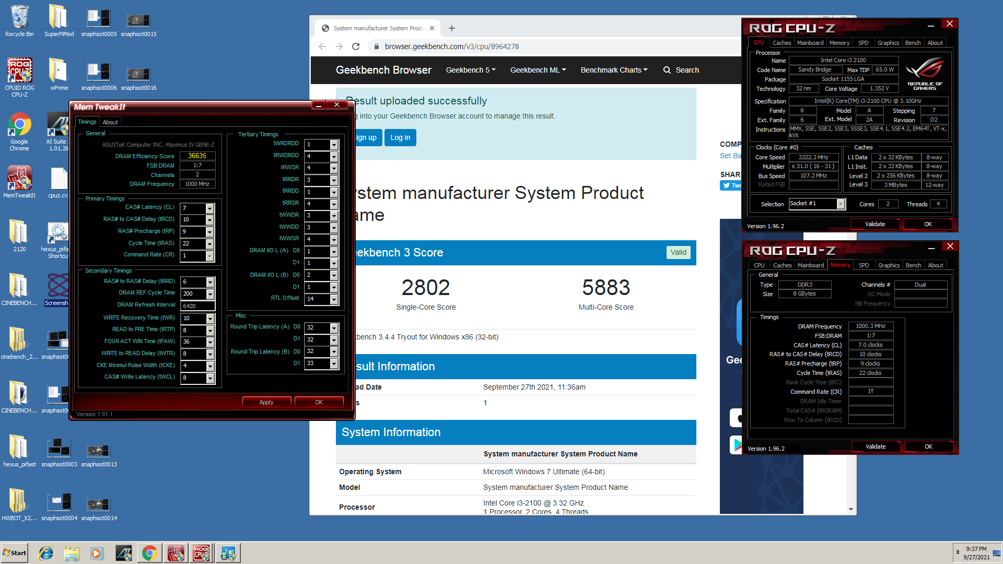Click Search in Geekbench navbar
Viewport: 1003px width, 564px height.
[681, 70]
